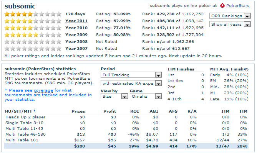
Task: Click the Year 2011 star rating
Action: click(33, 21)
